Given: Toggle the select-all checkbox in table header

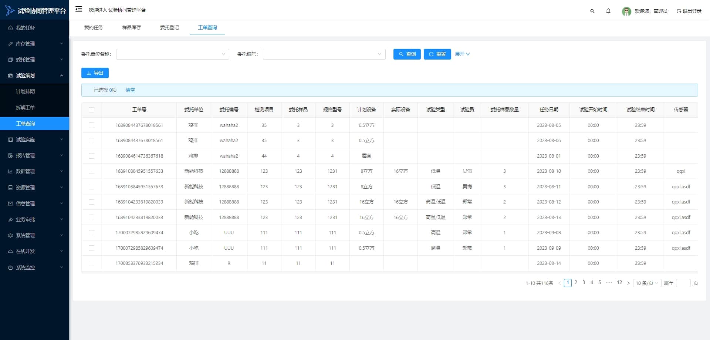Looking at the screenshot, I should (x=92, y=110).
